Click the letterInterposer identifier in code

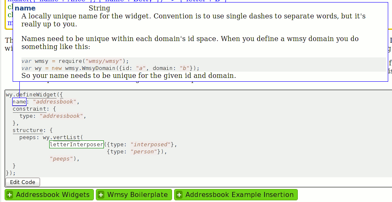(x=77, y=145)
